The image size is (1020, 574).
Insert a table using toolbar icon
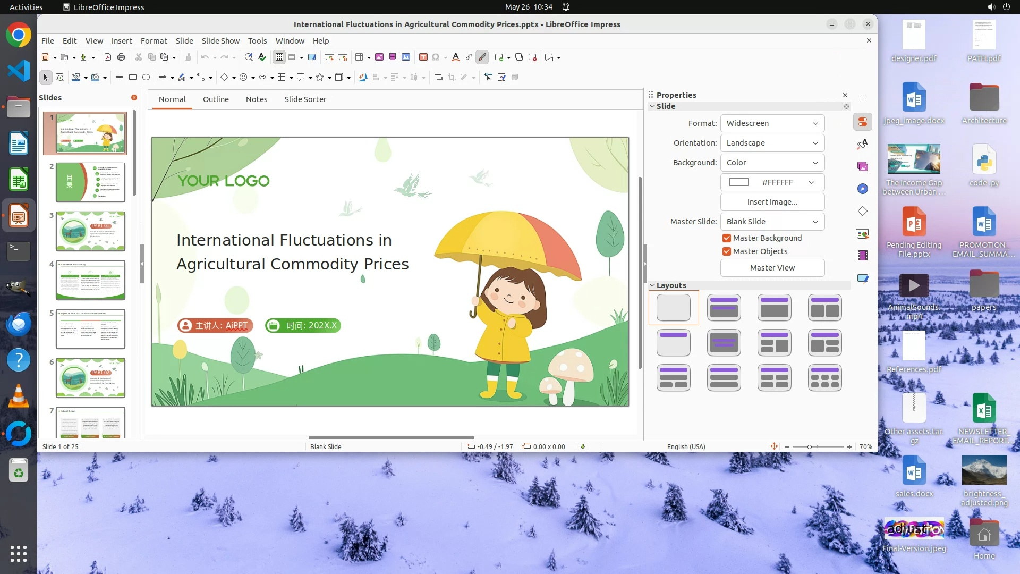359,57
